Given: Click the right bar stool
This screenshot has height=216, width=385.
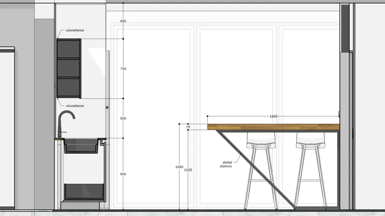Looking at the screenshot, I should (x=310, y=171).
